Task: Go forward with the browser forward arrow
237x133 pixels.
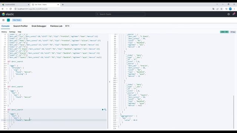Action: (x=7, y=9)
